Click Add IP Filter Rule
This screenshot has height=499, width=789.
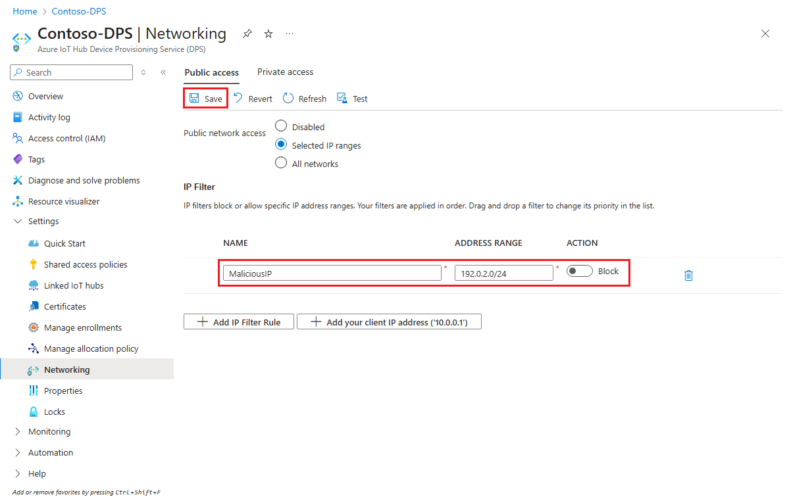pos(238,321)
